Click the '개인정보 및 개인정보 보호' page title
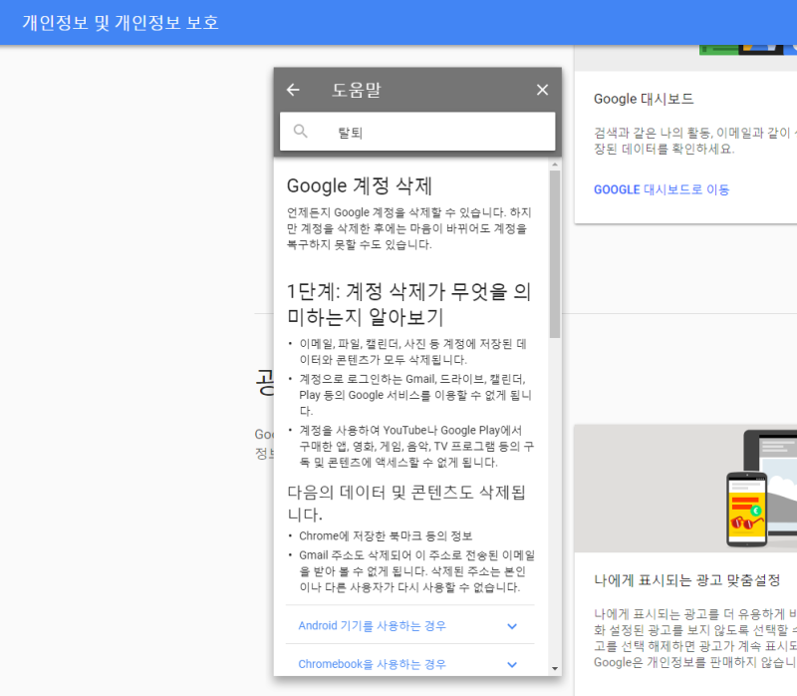Image resolution: width=797 pixels, height=696 pixels. [x=121, y=23]
